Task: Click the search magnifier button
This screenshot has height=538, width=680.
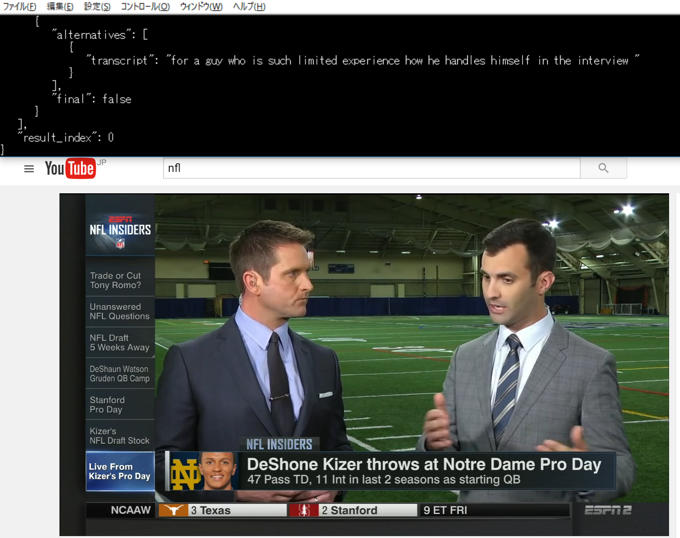Action: [x=603, y=168]
